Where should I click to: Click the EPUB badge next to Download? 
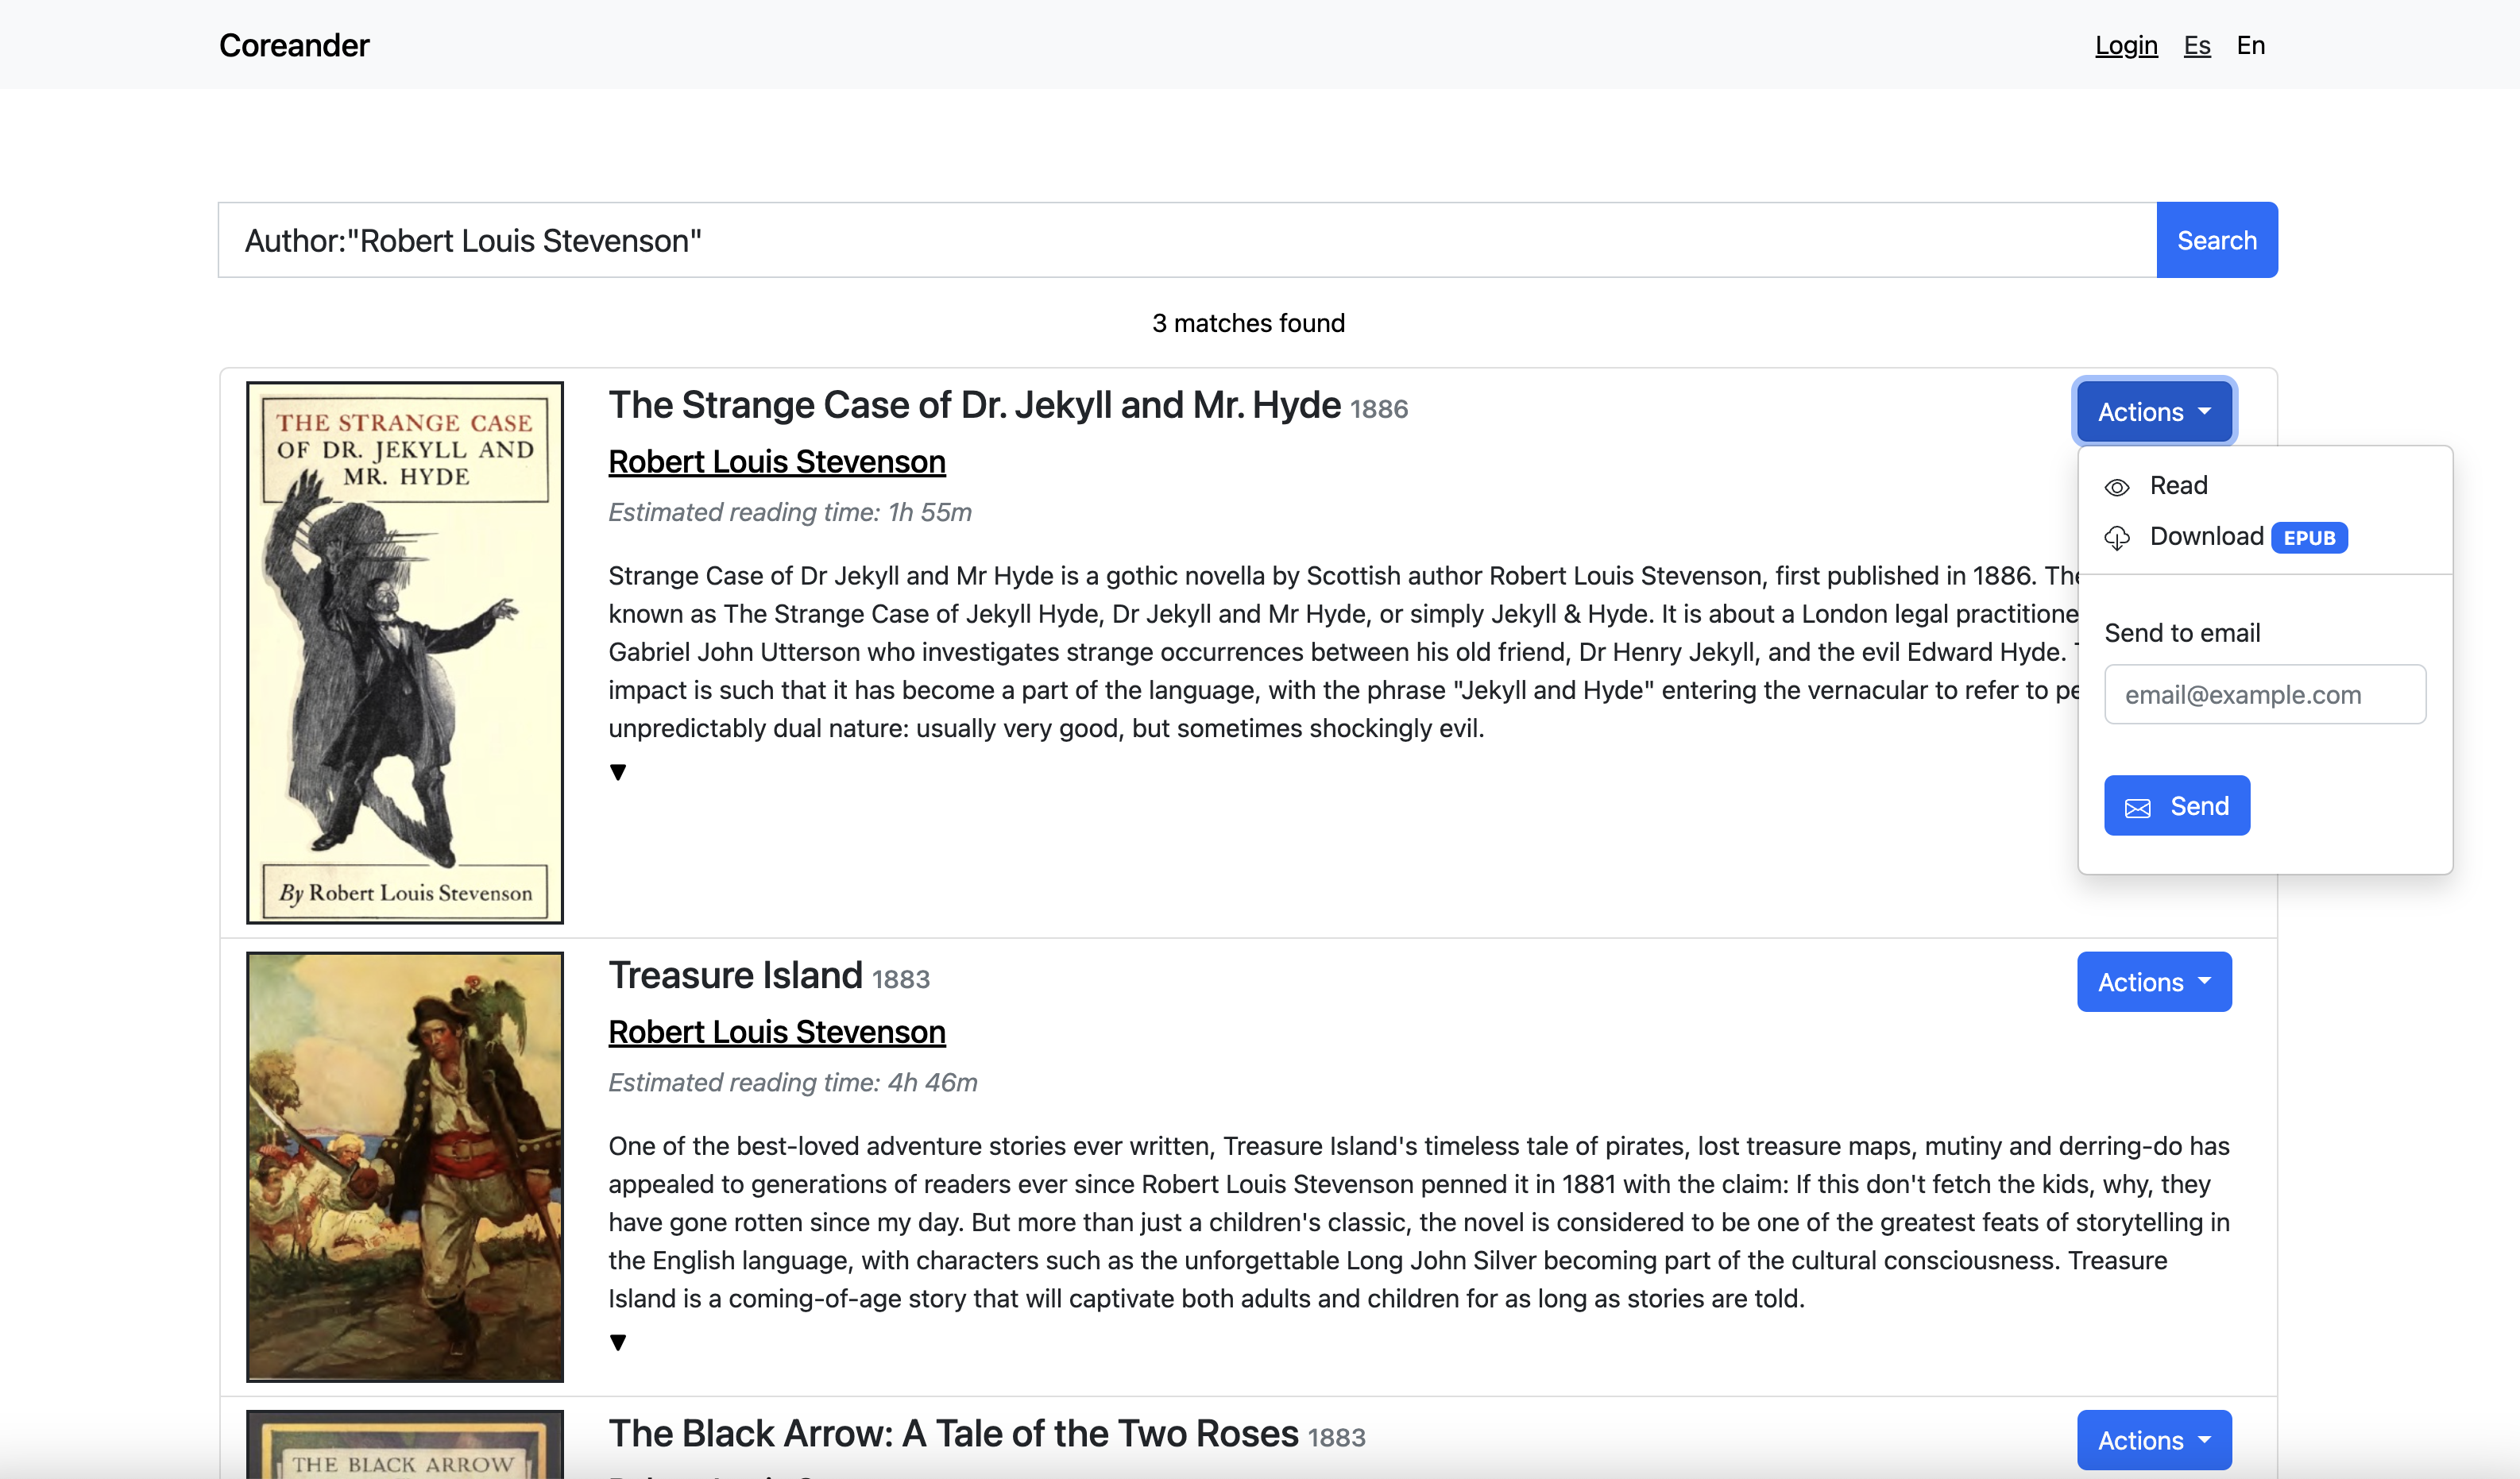pos(2309,538)
